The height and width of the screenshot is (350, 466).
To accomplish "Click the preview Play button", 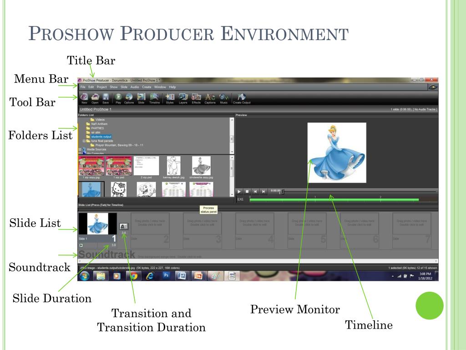I will pos(239,191).
